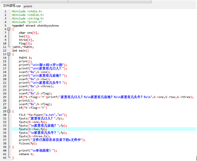Viewport: 197px width, 161px height.
Task: Click scanf S->one line
Action: pyautogui.click(x=35, y=72)
